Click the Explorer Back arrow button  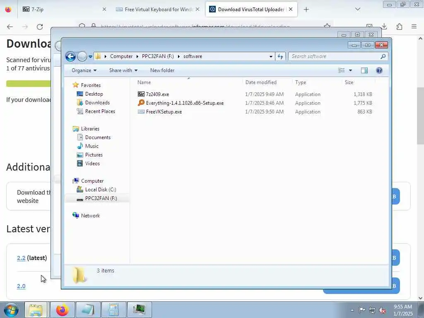point(70,56)
